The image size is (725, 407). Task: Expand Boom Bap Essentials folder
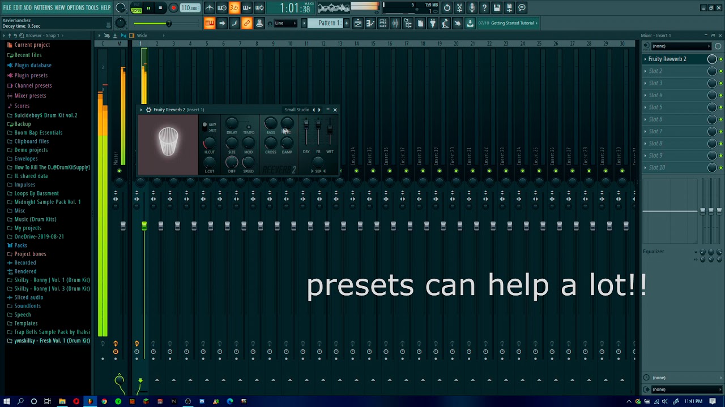(38, 132)
